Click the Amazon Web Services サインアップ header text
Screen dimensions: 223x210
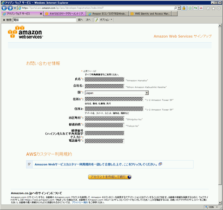tap(183, 36)
